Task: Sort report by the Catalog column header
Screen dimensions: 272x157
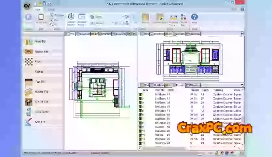Action: [x=218, y=90]
